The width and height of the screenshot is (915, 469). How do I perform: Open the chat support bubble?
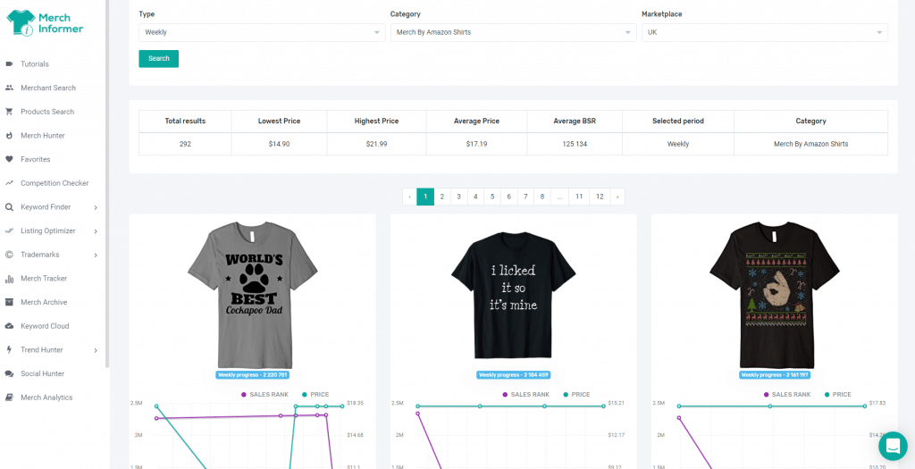pyautogui.click(x=893, y=447)
